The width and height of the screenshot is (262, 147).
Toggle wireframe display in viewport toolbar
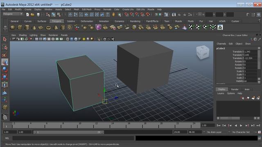coord(68,39)
